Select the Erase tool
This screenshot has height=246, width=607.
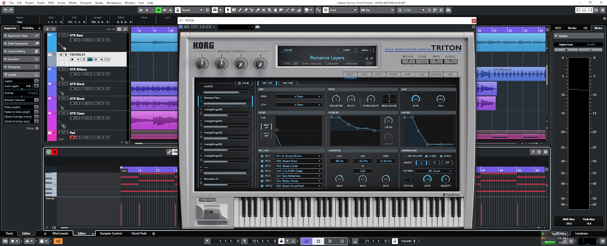coord(246,10)
